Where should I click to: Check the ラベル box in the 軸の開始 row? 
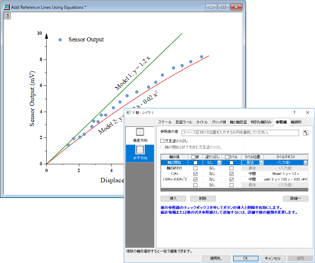[231, 162]
